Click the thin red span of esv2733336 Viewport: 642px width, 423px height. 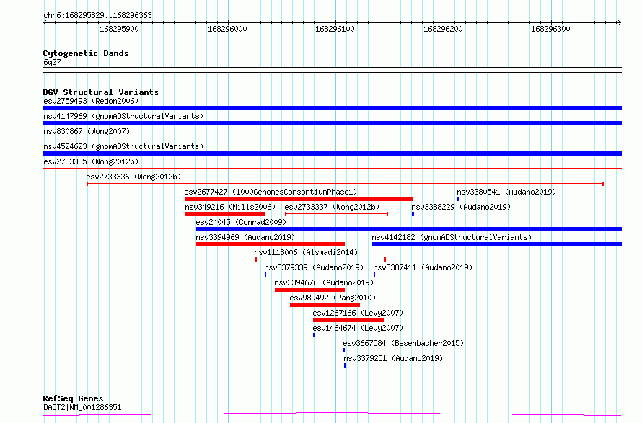(345, 184)
